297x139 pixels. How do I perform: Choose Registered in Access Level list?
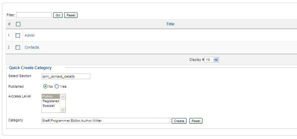(51, 101)
